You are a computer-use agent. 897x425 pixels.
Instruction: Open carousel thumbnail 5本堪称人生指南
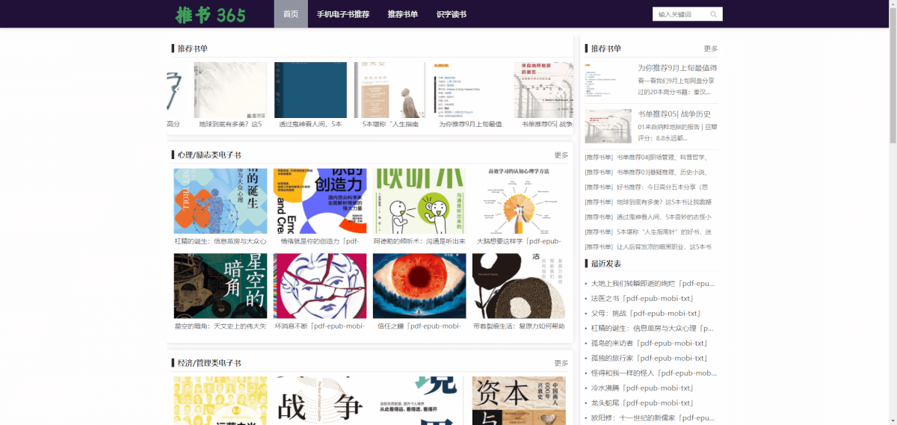tap(390, 90)
